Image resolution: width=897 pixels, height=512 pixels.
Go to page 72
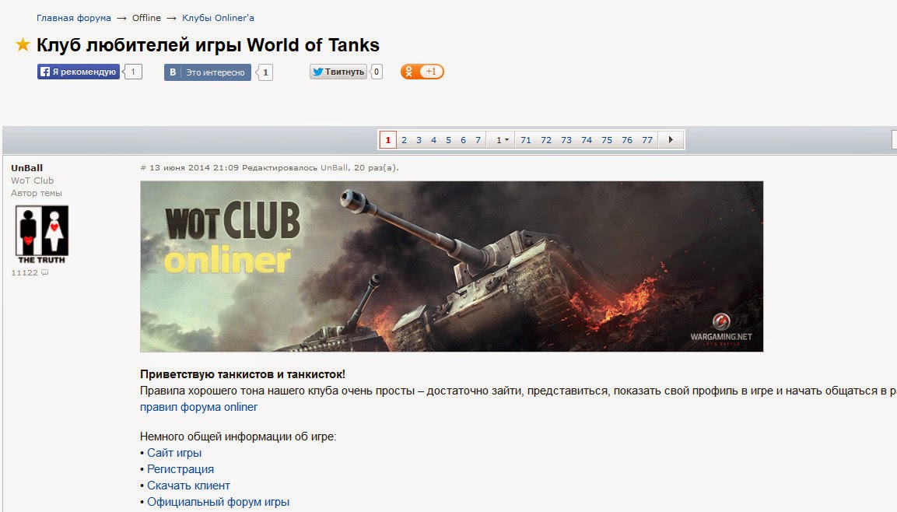(x=546, y=139)
